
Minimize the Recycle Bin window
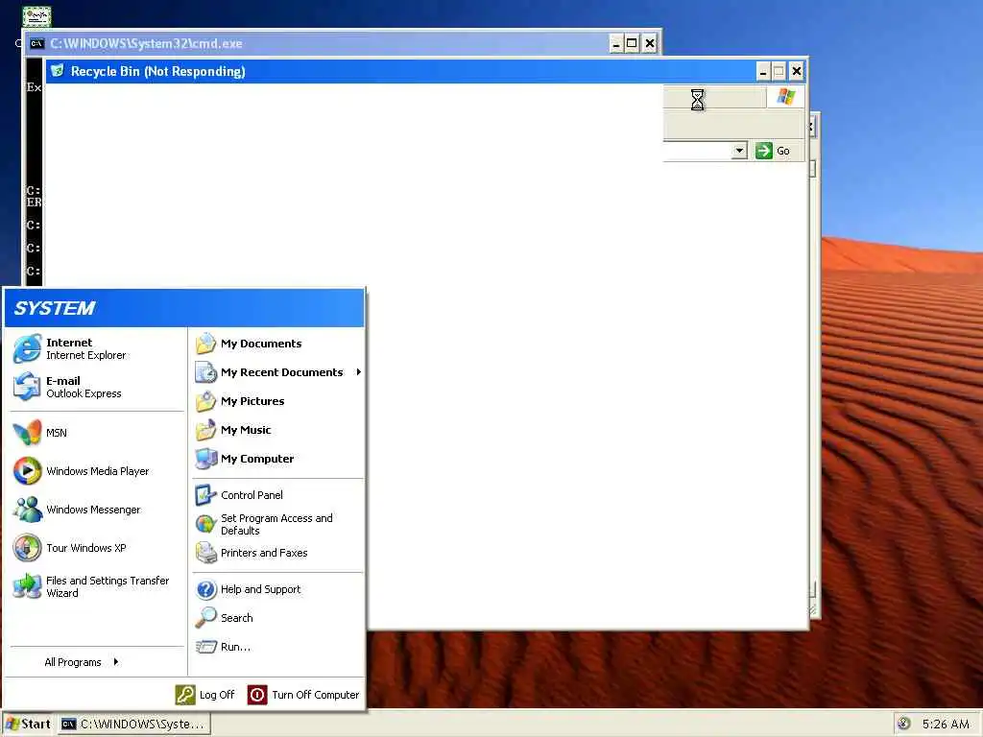pos(763,71)
